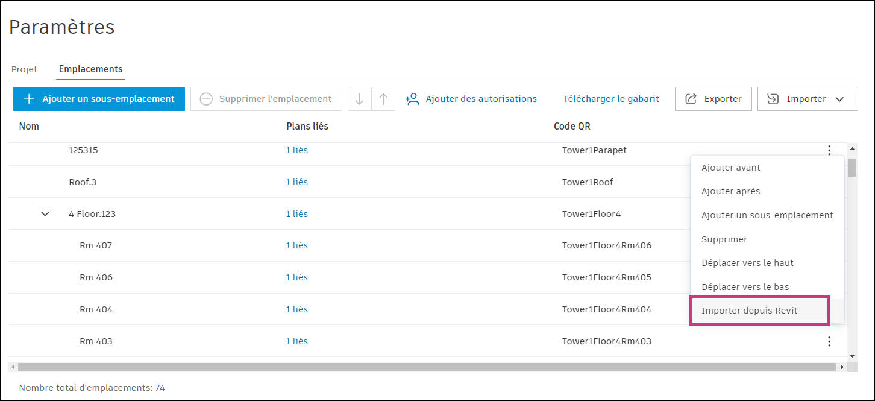
Task: Click Supprimer l'emplacement button
Action: 266,99
